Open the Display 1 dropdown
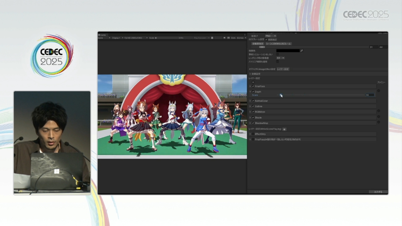The image size is (402, 226). 118,38
